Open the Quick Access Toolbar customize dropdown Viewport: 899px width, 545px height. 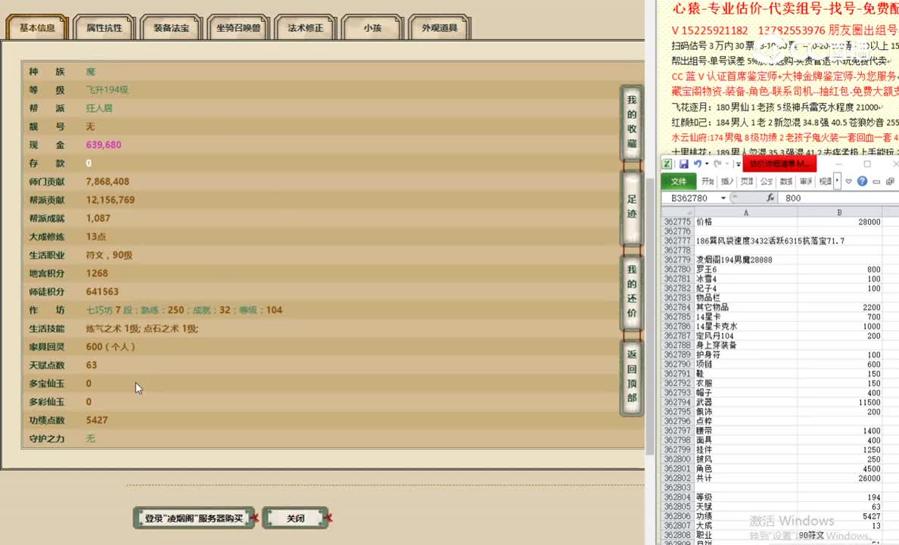click(737, 164)
